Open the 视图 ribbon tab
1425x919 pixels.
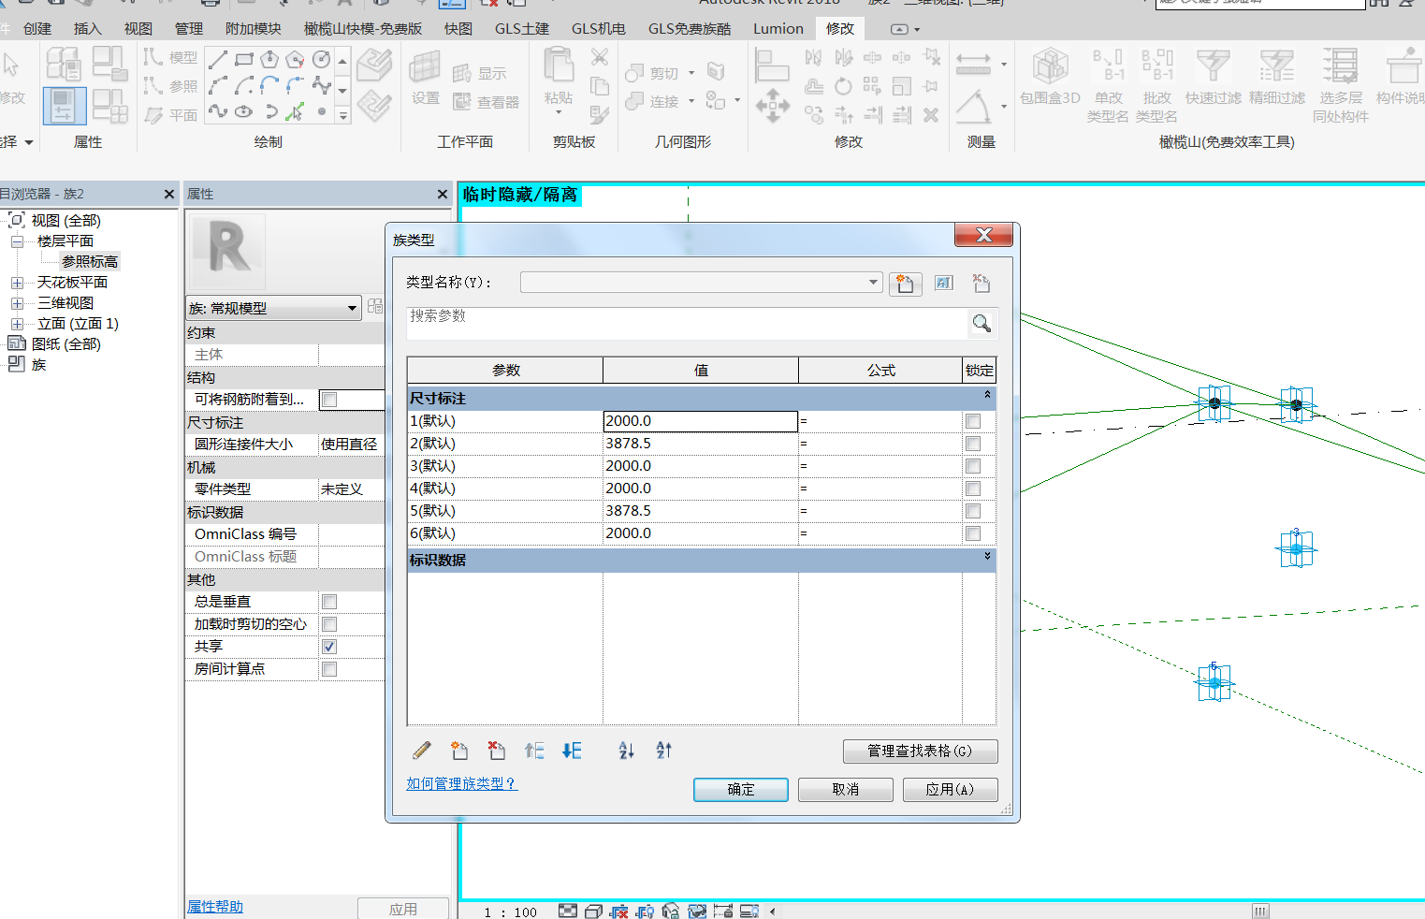click(138, 29)
